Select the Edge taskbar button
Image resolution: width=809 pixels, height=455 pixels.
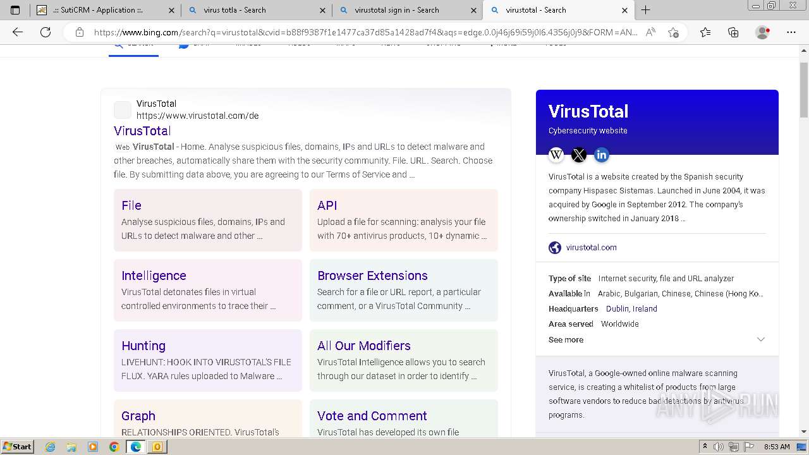coord(135,447)
